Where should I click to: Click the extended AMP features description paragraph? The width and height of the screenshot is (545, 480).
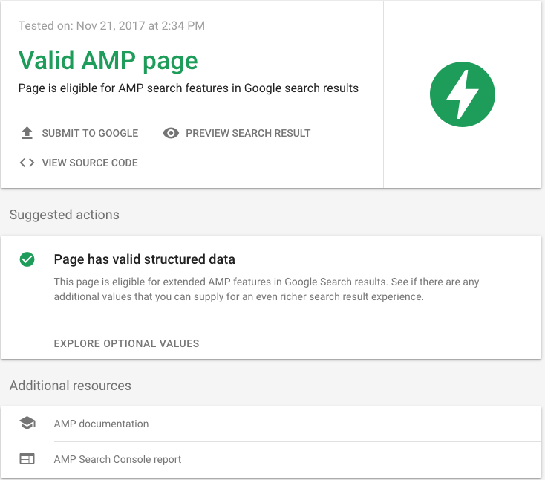tap(267, 289)
